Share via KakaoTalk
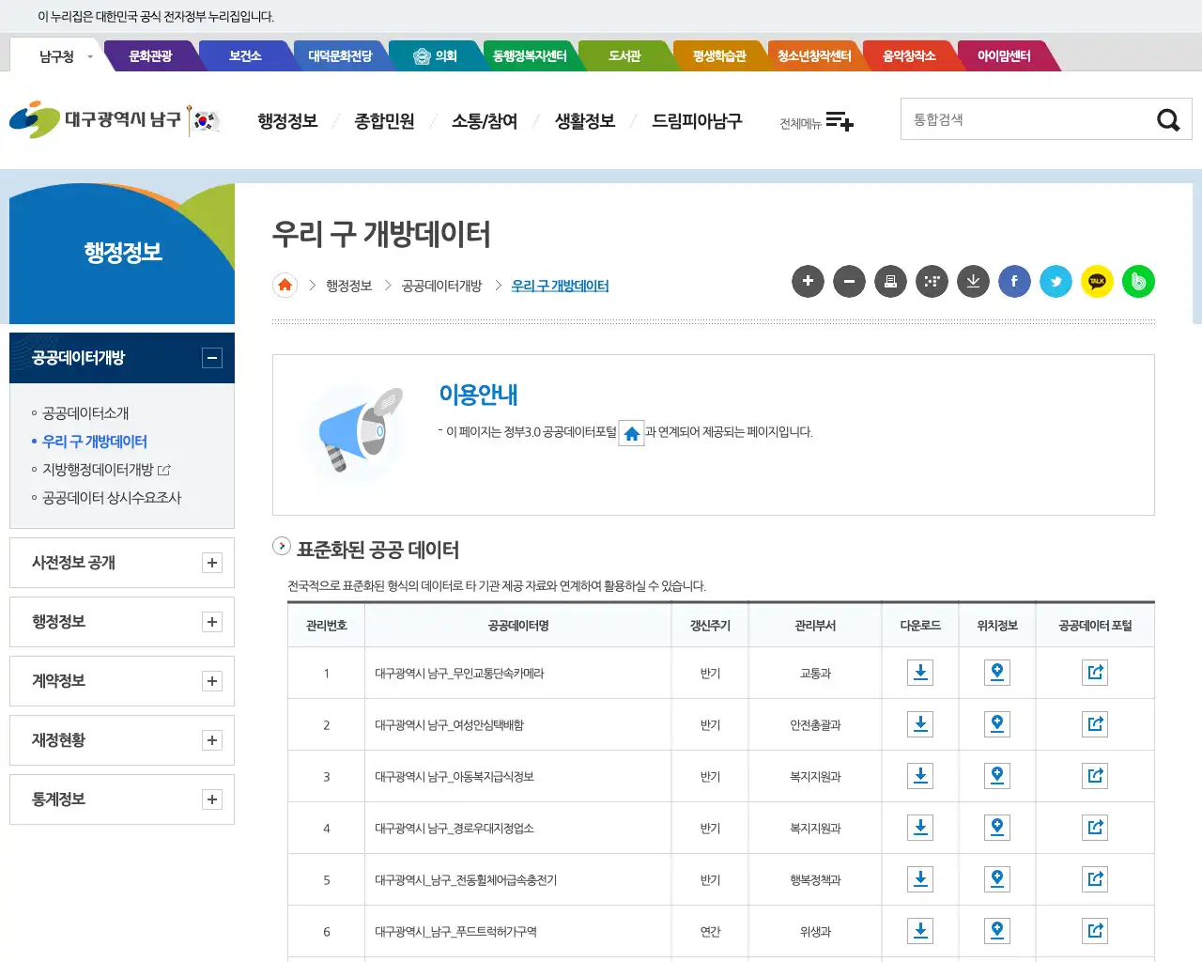This screenshot has height=962, width=1202. (x=1097, y=281)
